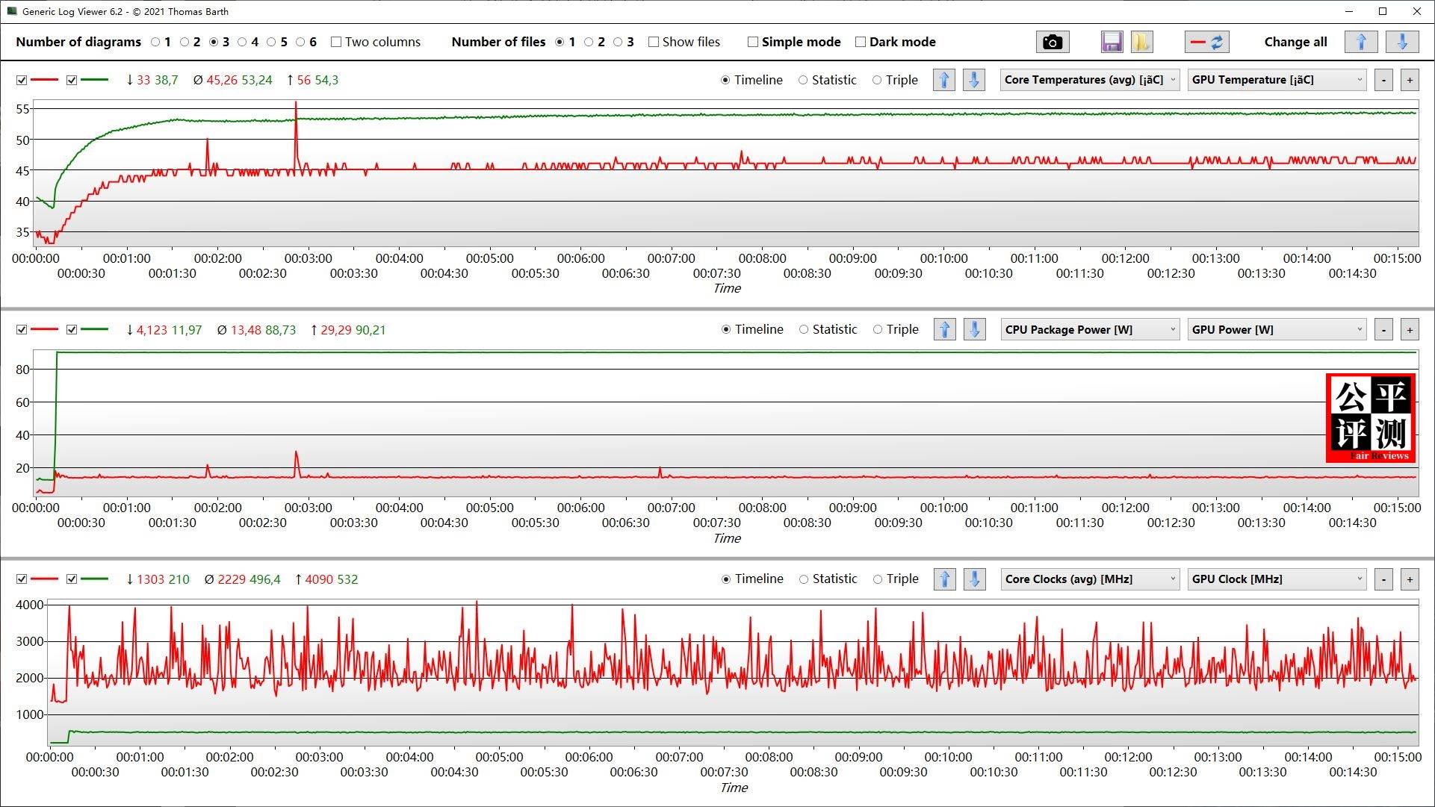Viewport: 1435px width, 807px height.
Task: Enable the Dark mode checkbox
Action: (861, 42)
